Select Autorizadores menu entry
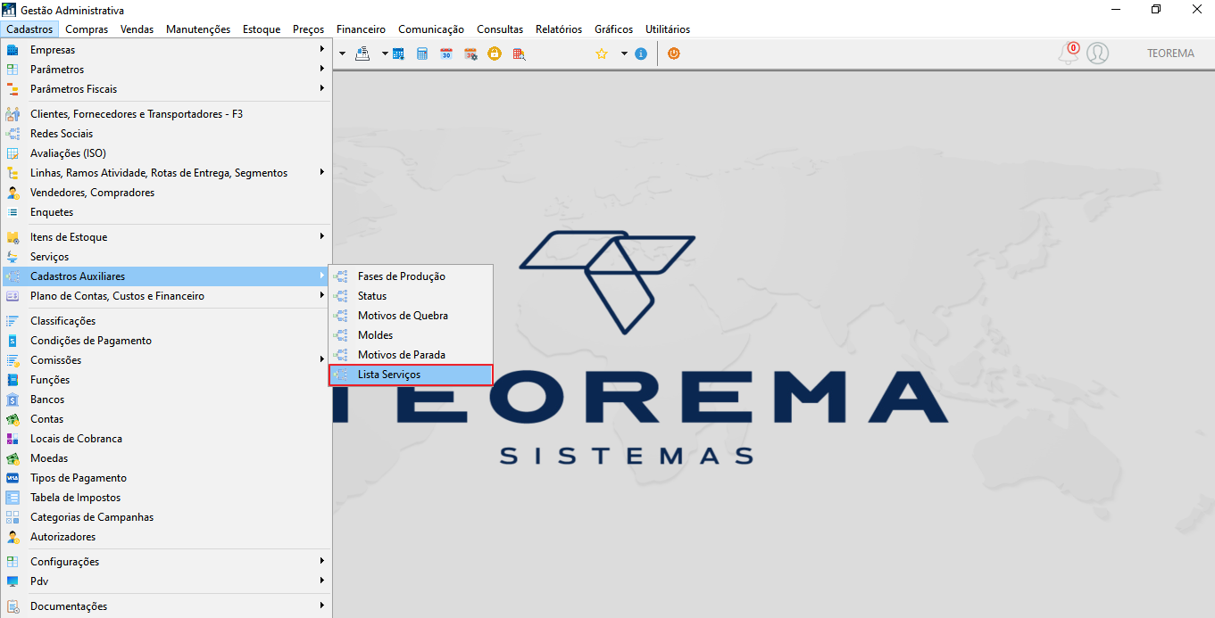Viewport: 1215px width, 618px height. [166, 537]
